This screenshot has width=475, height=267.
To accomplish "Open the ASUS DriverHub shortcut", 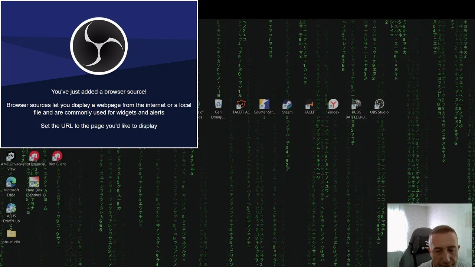I will tap(11, 213).
